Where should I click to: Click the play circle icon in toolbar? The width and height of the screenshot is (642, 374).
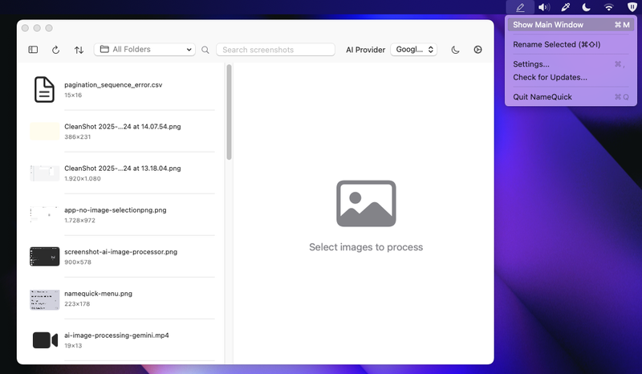(x=477, y=50)
